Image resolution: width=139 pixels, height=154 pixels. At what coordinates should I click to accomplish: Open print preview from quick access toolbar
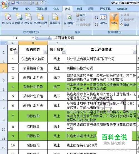tap(37, 3)
